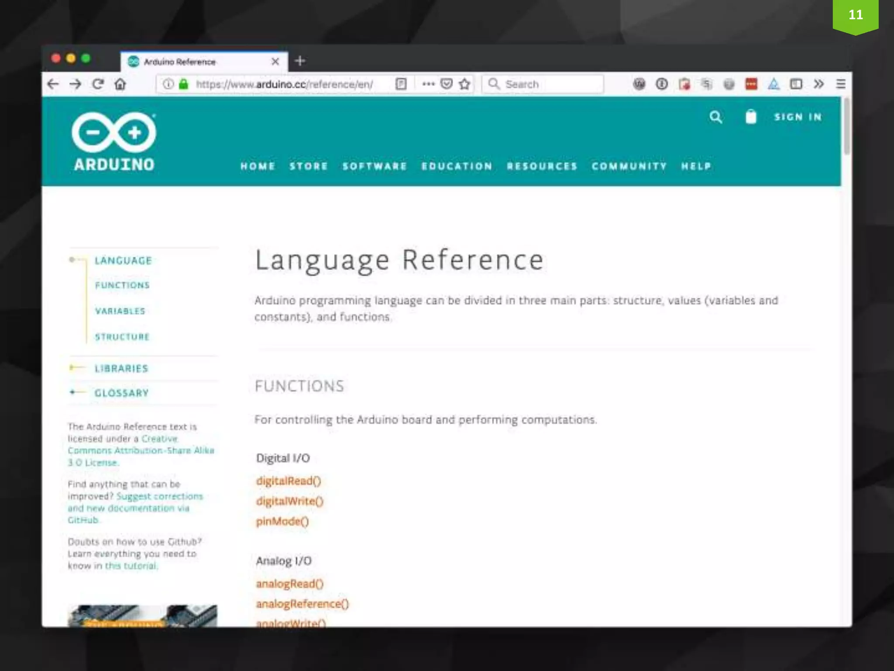The image size is (894, 671).
Task: Click the macOS green fullscreen window button
Action: (86, 58)
